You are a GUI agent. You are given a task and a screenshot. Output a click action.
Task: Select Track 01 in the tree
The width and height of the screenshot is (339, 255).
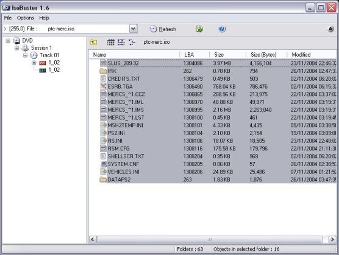49,55
